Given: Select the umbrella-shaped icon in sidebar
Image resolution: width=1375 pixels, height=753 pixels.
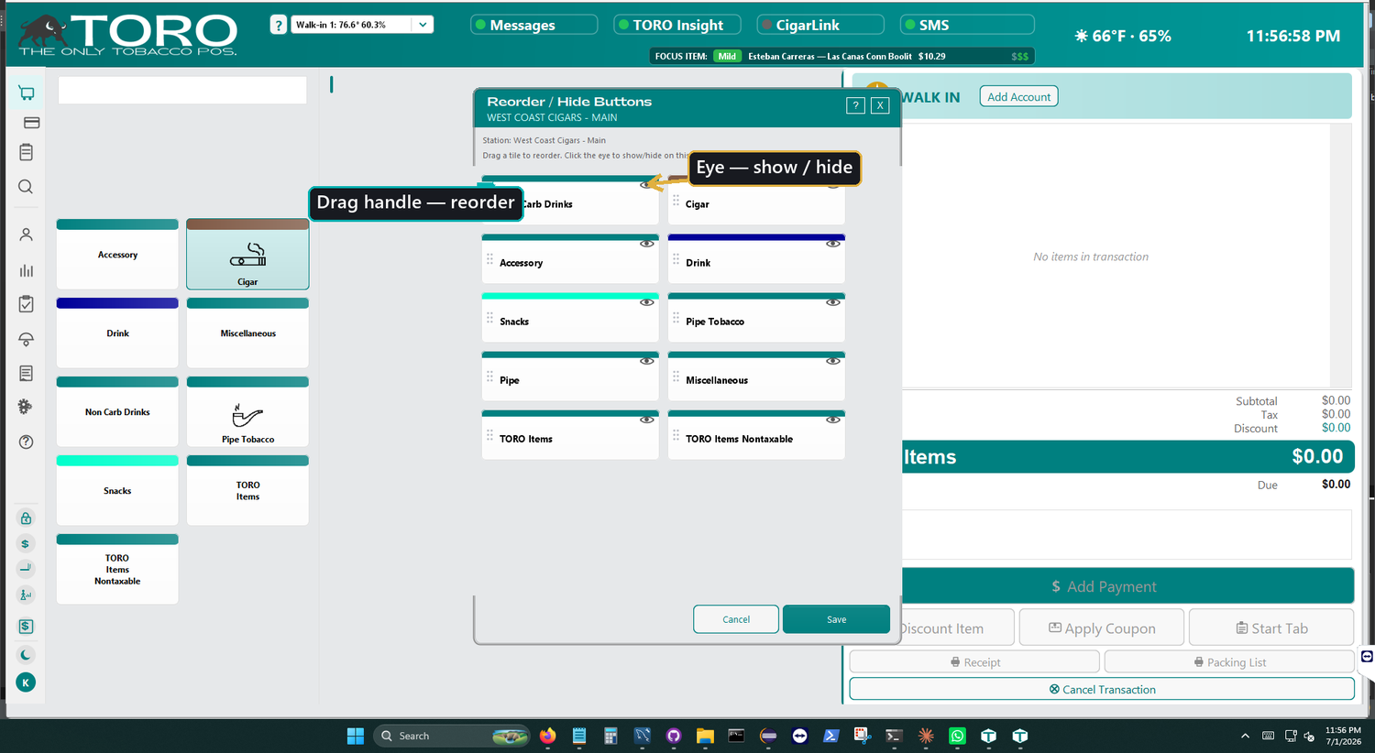Looking at the screenshot, I should point(26,339).
